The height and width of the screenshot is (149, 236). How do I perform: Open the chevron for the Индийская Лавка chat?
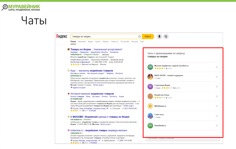(x=217, y=96)
